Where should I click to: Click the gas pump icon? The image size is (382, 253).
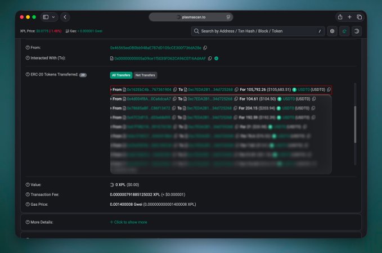(x=68, y=31)
